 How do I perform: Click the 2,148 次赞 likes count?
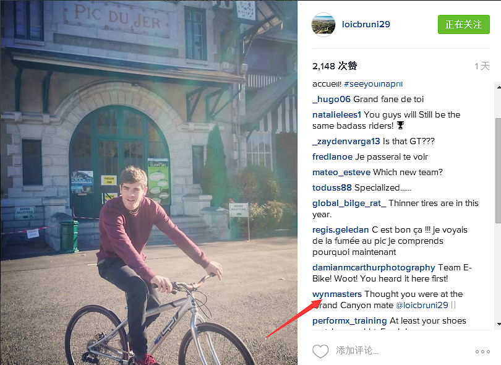(335, 66)
